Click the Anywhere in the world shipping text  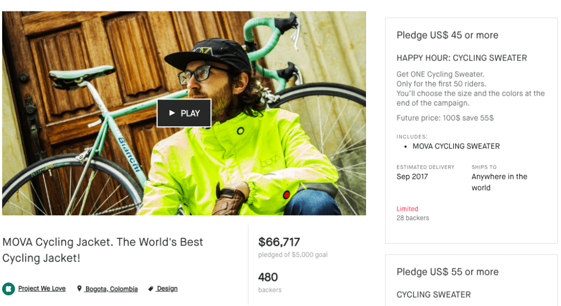click(499, 182)
